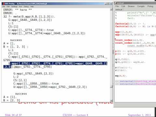Minimize the SWI-Prolog console window
156x117 pixels.
[106, 4]
